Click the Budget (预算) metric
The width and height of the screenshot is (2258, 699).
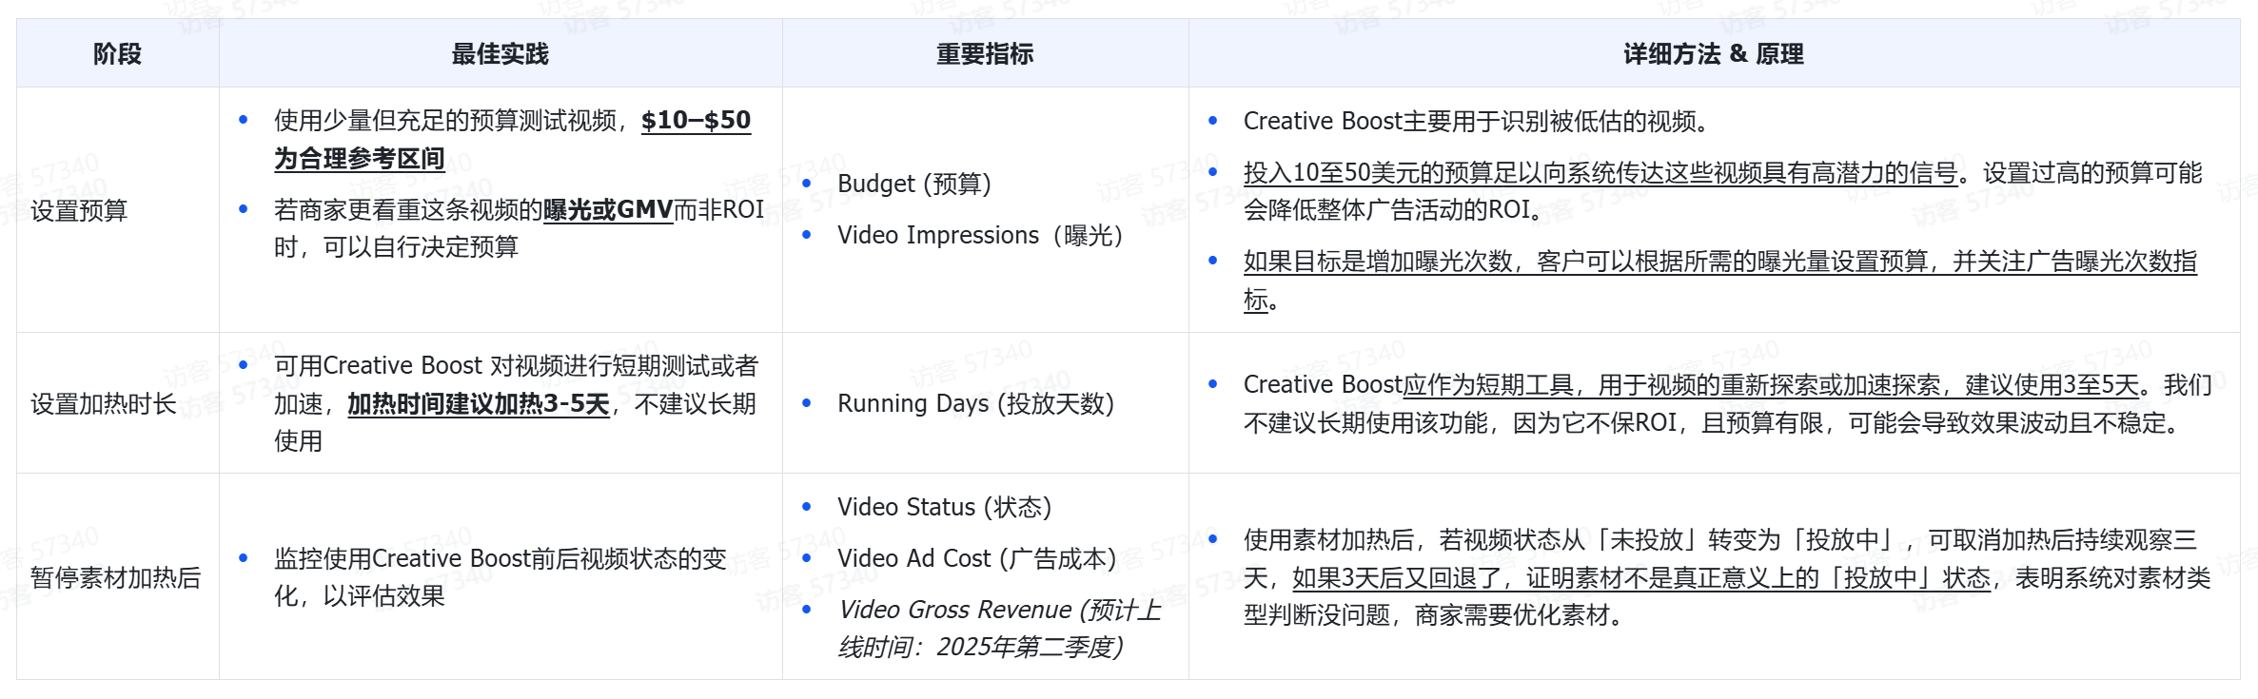(914, 184)
